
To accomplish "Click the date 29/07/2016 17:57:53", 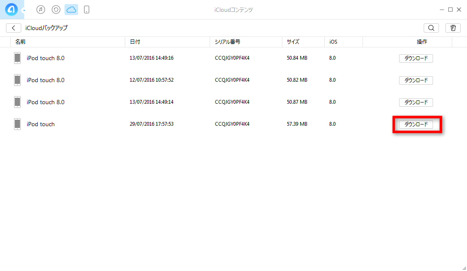I will pos(152,124).
